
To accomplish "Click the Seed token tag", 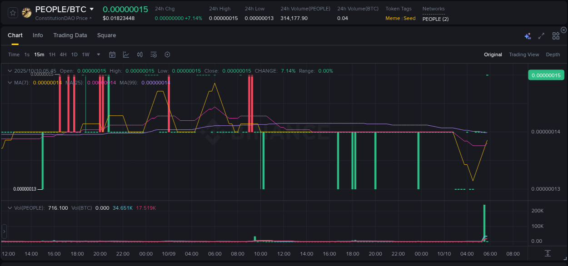I will click(x=409, y=18).
